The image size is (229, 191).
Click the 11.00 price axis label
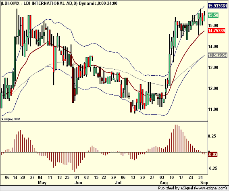click(213, 109)
